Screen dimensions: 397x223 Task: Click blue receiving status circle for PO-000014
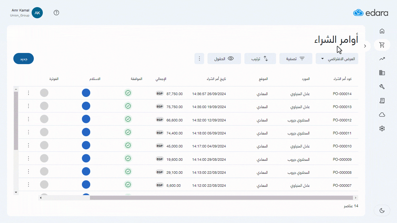tap(86, 93)
